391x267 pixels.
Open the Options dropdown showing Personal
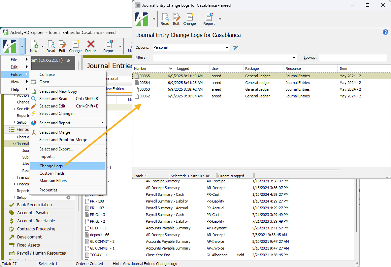[226, 47]
